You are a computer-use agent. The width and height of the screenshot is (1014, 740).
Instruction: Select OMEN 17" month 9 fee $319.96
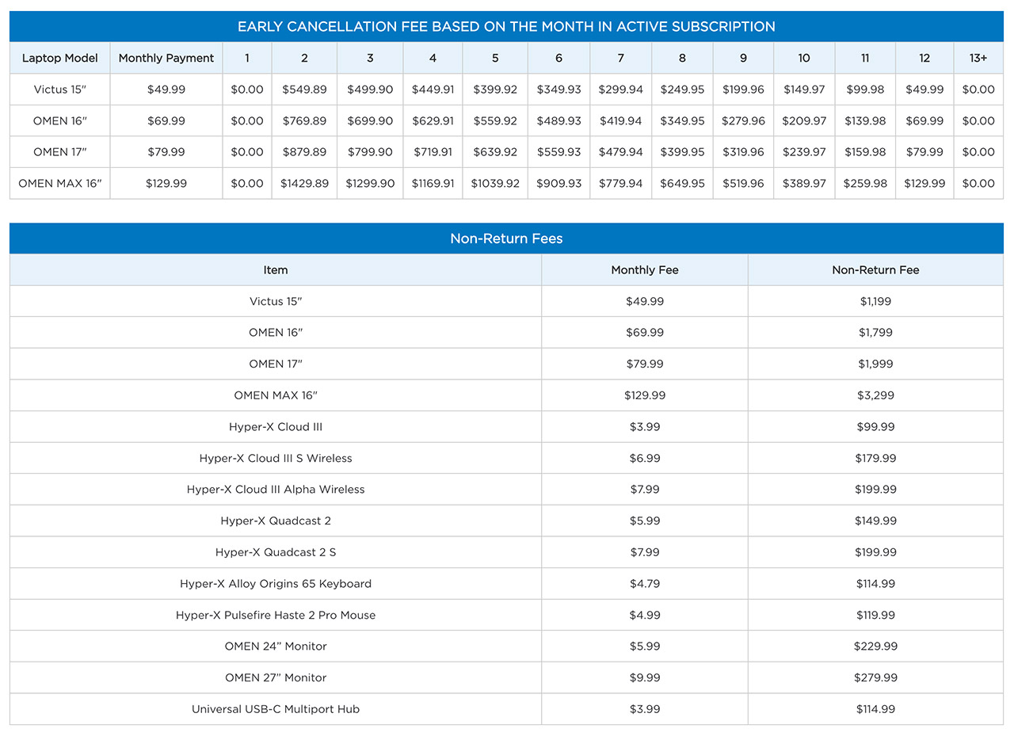pyautogui.click(x=743, y=152)
